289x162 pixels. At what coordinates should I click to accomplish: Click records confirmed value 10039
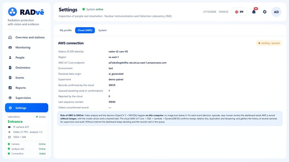pyautogui.click(x=112, y=85)
